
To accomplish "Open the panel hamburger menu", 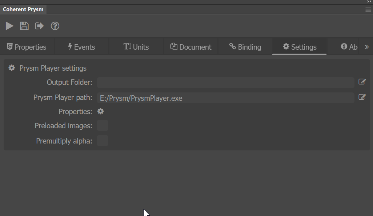I will coord(368,9).
